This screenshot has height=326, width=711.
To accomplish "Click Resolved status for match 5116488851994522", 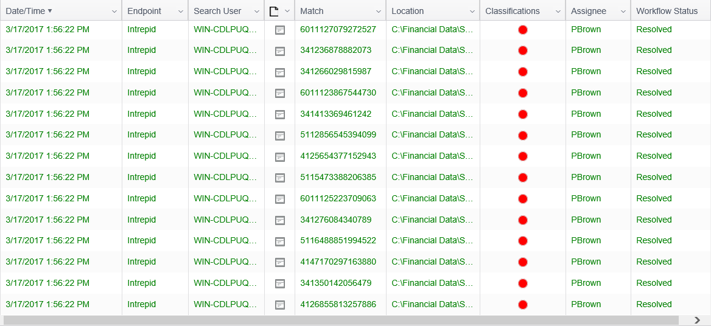I will pyautogui.click(x=654, y=241).
